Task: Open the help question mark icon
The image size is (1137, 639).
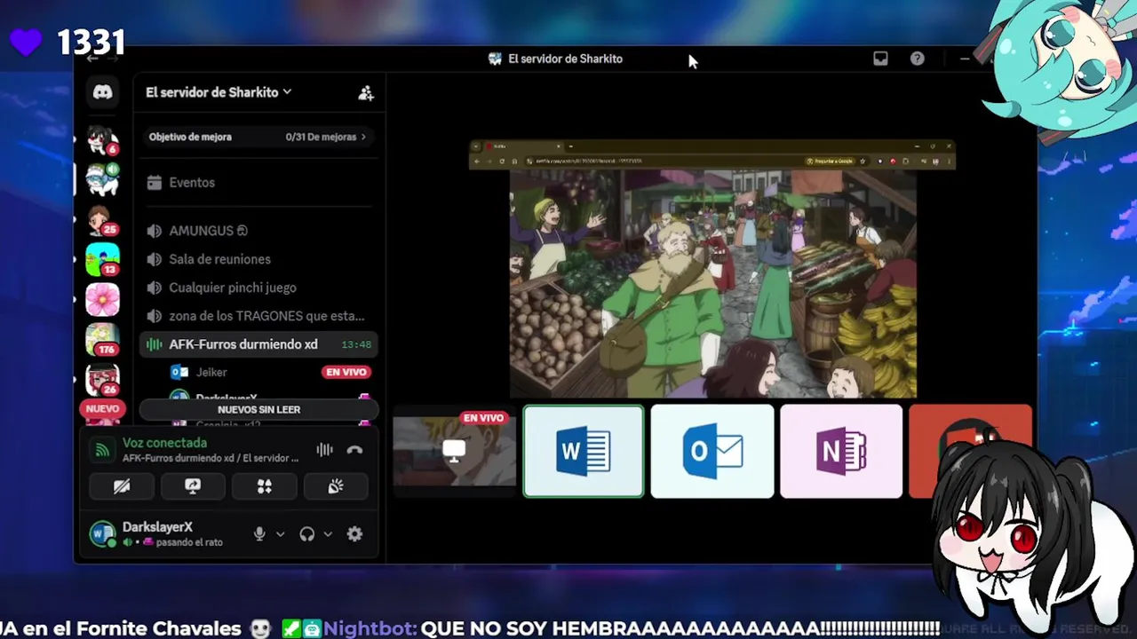Action: pos(918,59)
